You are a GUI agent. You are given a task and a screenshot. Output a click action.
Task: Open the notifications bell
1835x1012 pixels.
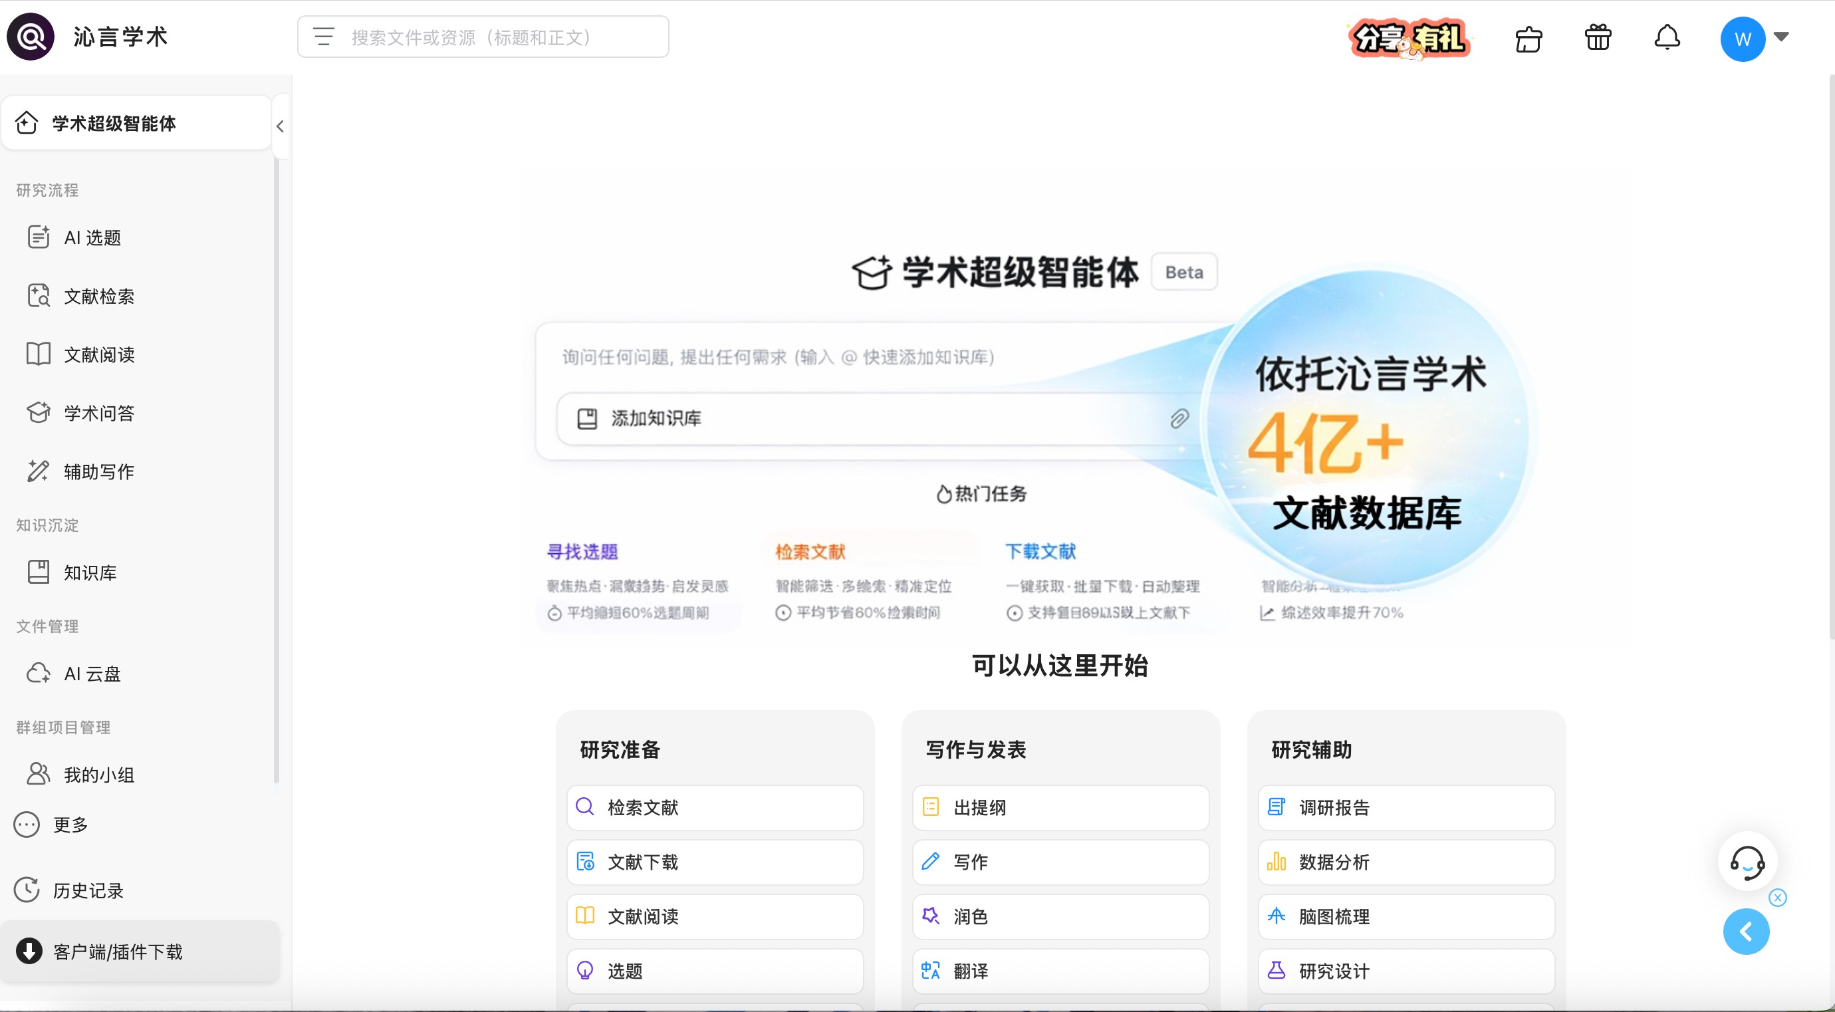tap(1667, 38)
